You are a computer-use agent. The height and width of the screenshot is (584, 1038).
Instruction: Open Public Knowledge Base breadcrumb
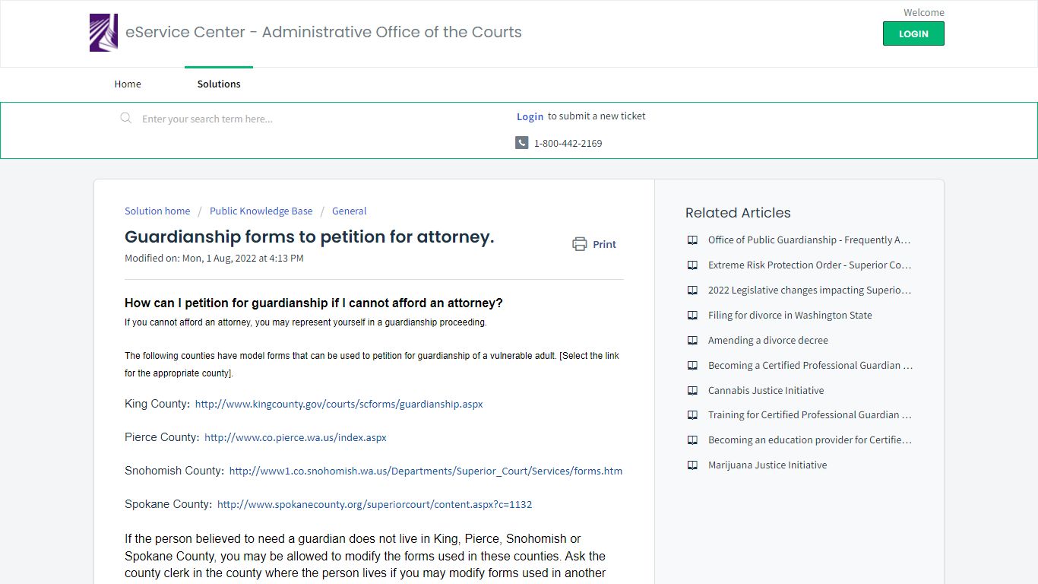click(x=261, y=211)
